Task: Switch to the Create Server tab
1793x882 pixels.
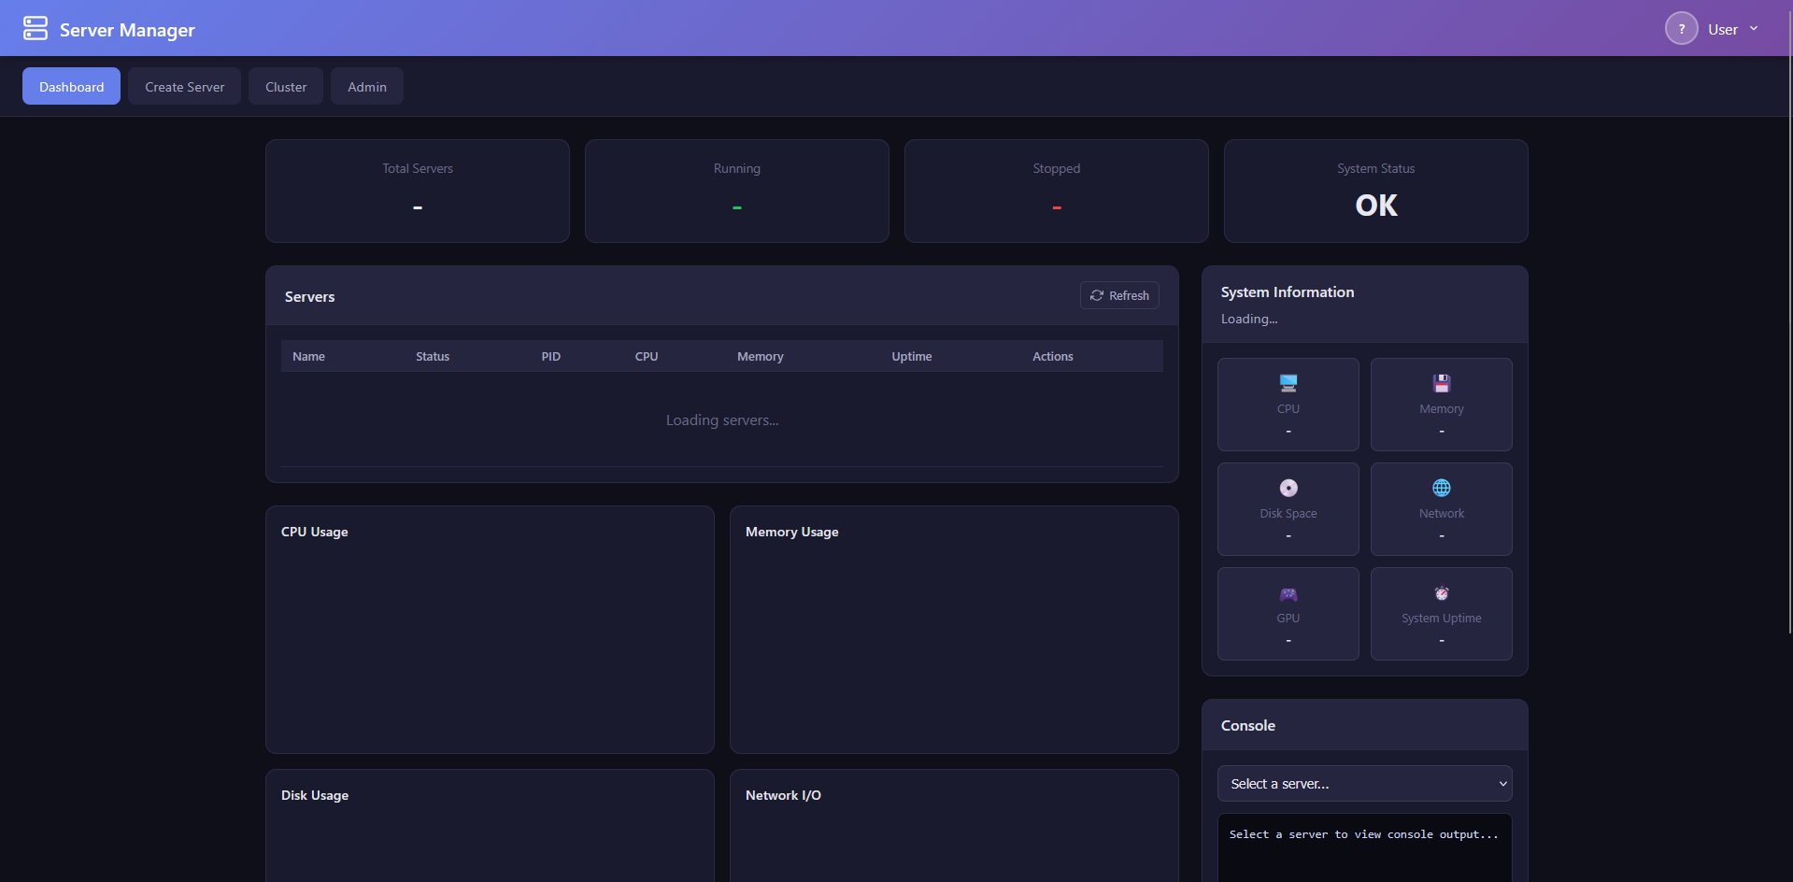Action: pyautogui.click(x=184, y=86)
